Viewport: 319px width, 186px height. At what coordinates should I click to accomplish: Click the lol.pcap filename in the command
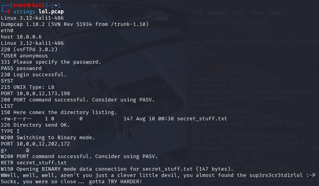coord(51,11)
